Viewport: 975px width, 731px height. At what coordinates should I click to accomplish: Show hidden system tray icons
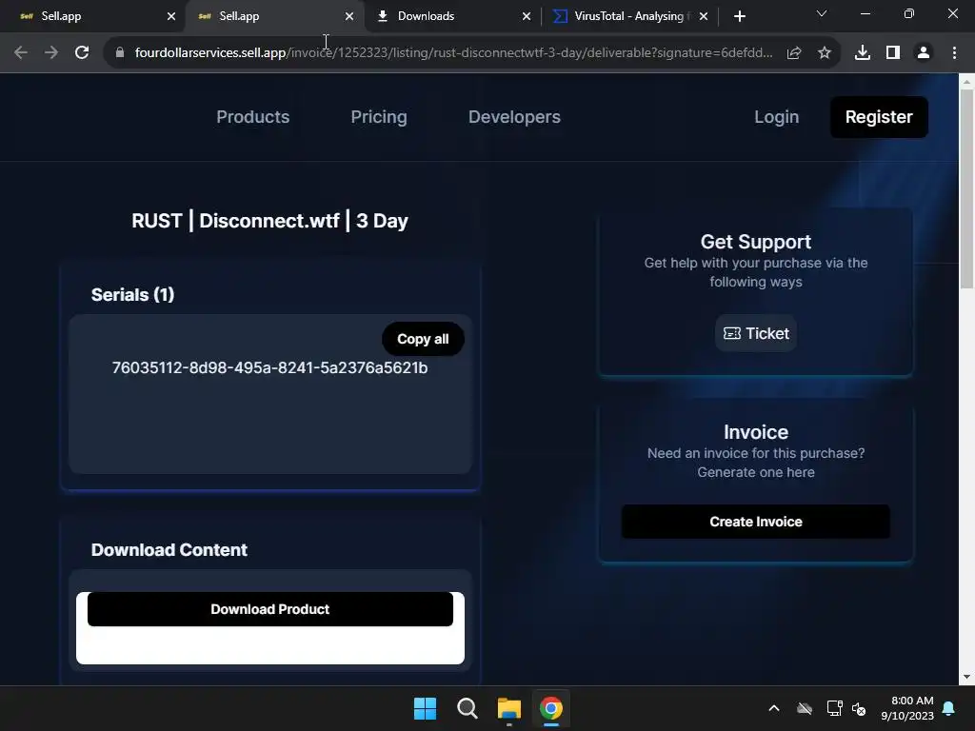[774, 708]
